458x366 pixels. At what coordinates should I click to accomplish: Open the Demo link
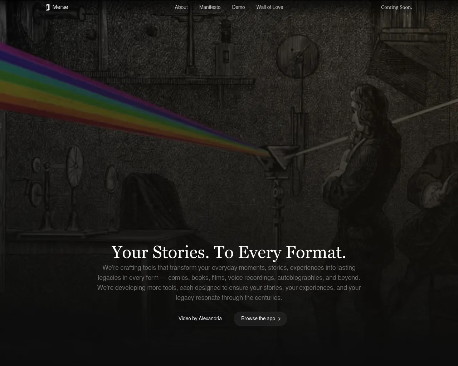[x=238, y=7]
